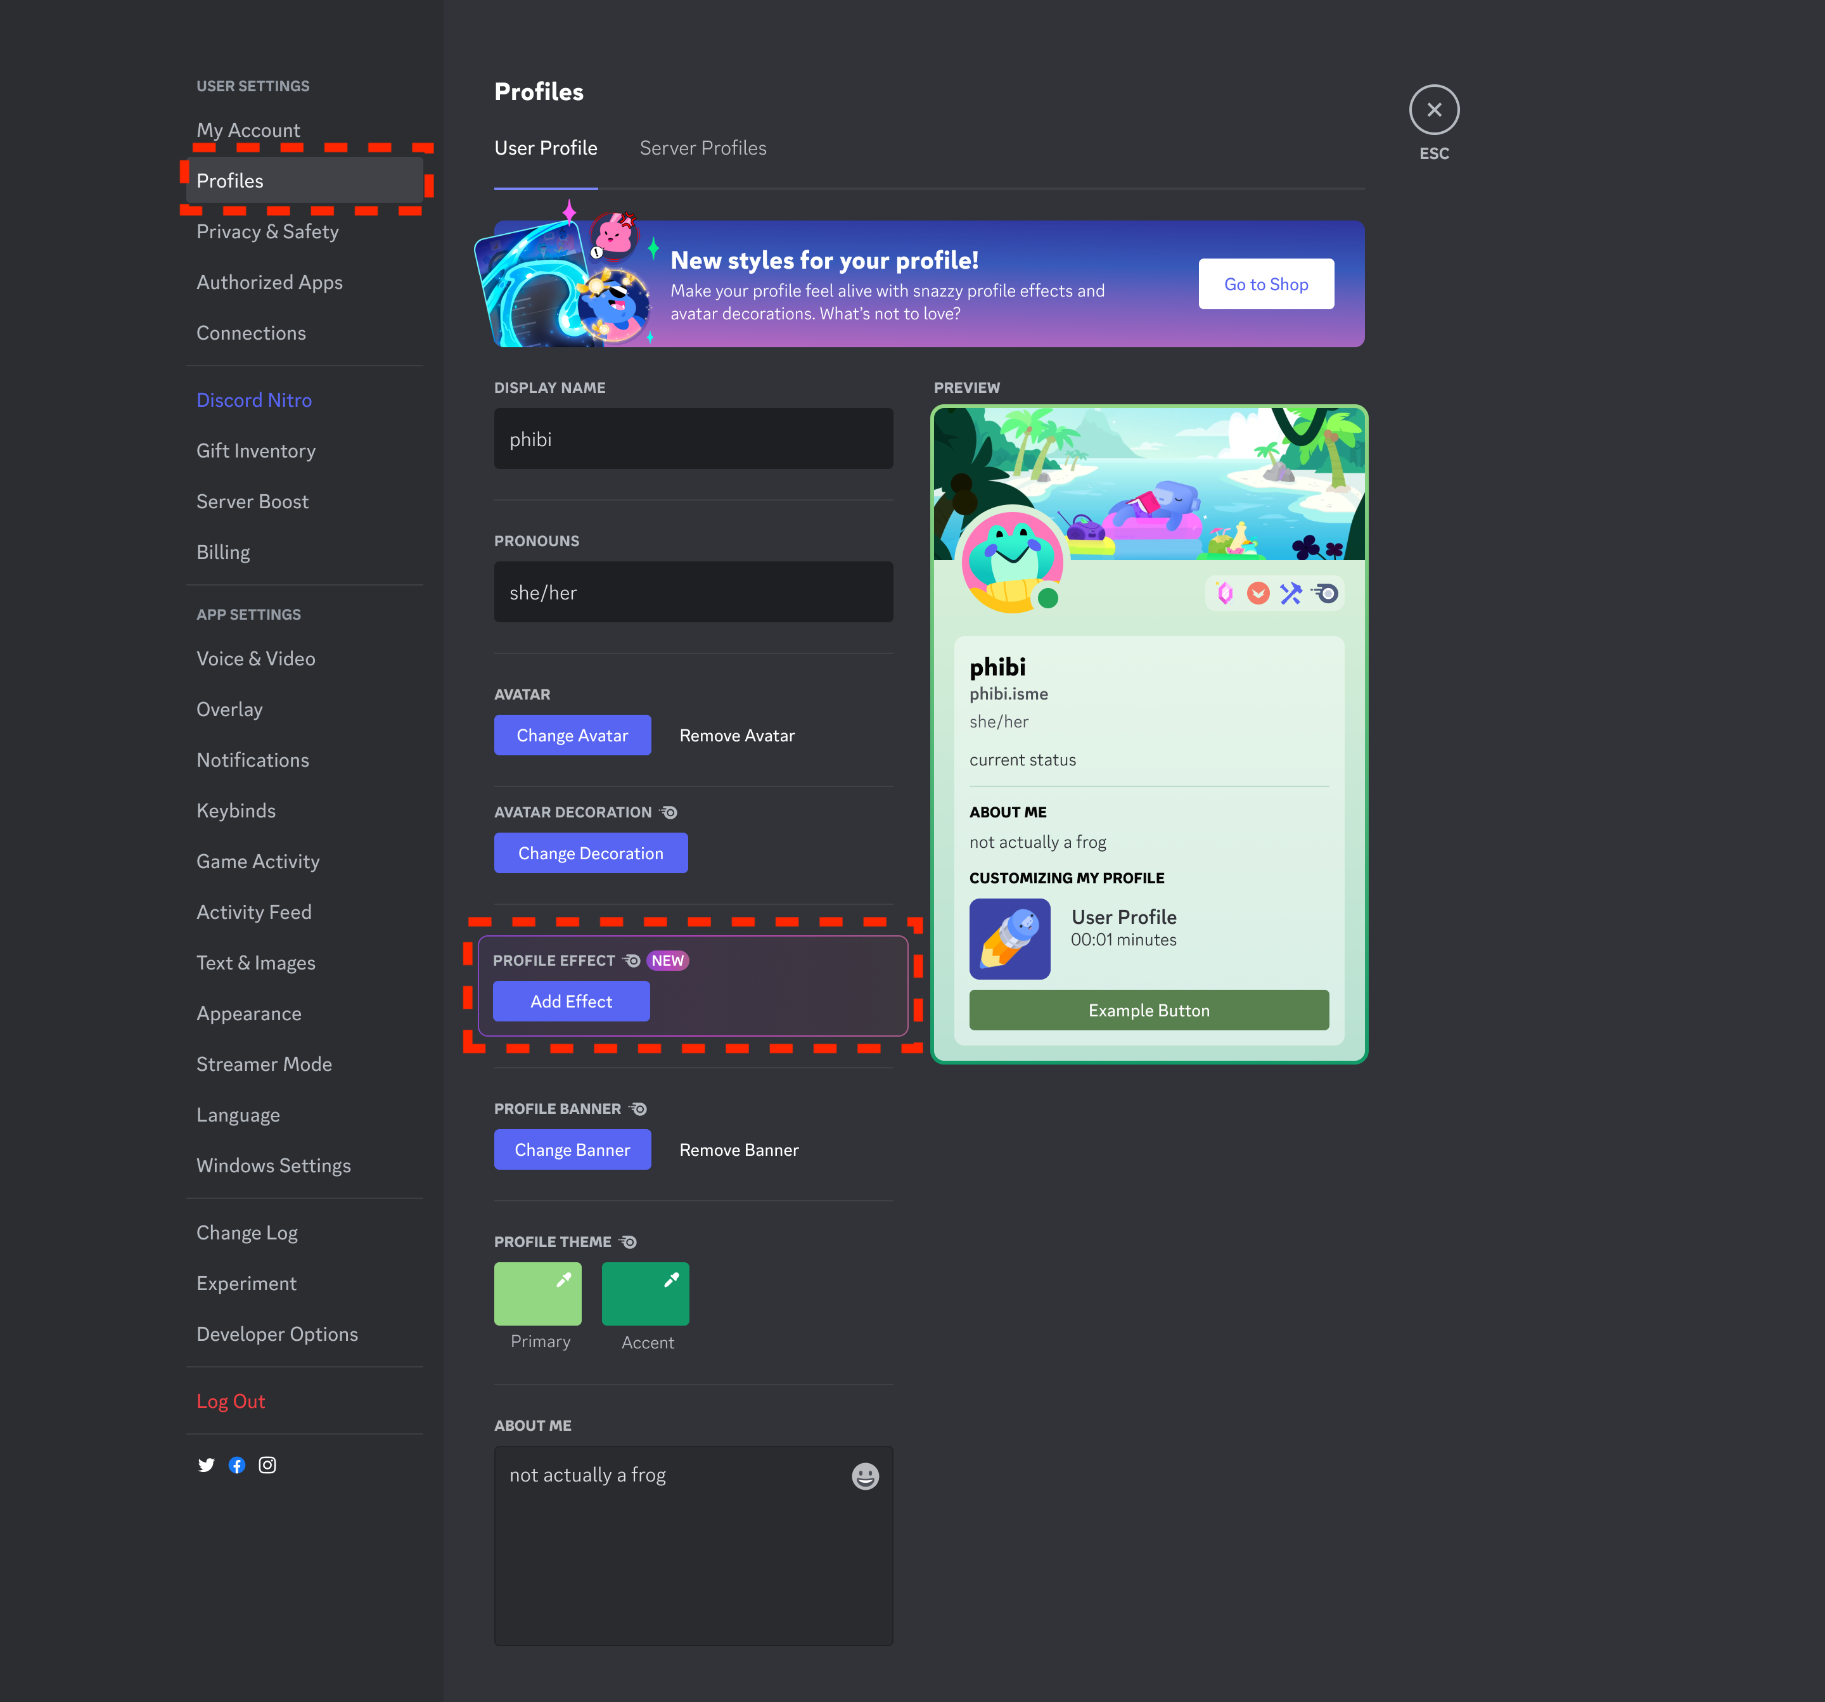Switch to Server Profiles tab
This screenshot has height=1702, width=1825.
coord(702,147)
